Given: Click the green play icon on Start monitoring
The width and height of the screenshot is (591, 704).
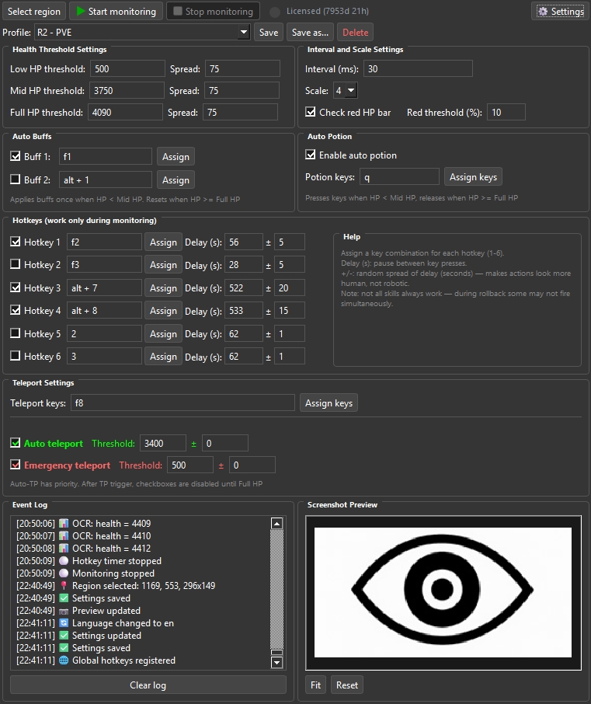Looking at the screenshot, I should [81, 11].
